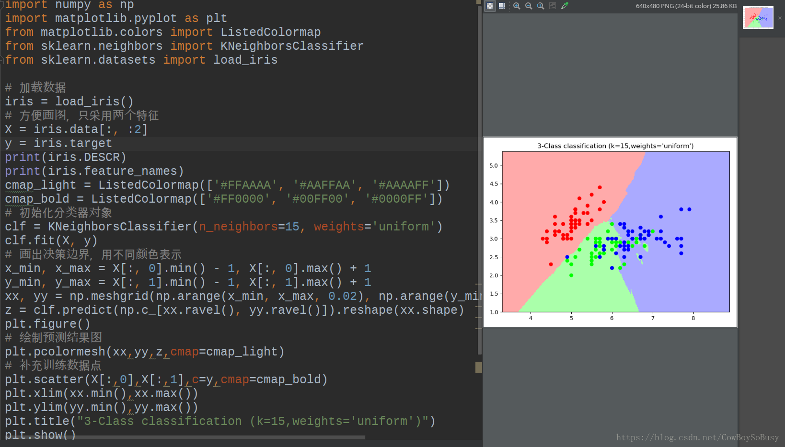Screen dimensions: 785x447
Task: Select the plot thumbnail in preview sidebar
Action: (758, 18)
